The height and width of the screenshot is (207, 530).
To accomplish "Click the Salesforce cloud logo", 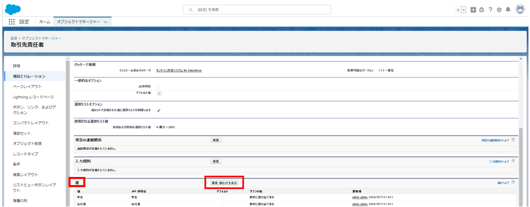I will (13, 9).
